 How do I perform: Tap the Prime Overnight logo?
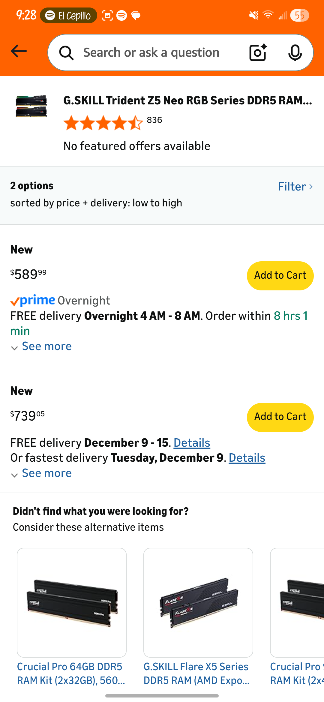point(33,300)
